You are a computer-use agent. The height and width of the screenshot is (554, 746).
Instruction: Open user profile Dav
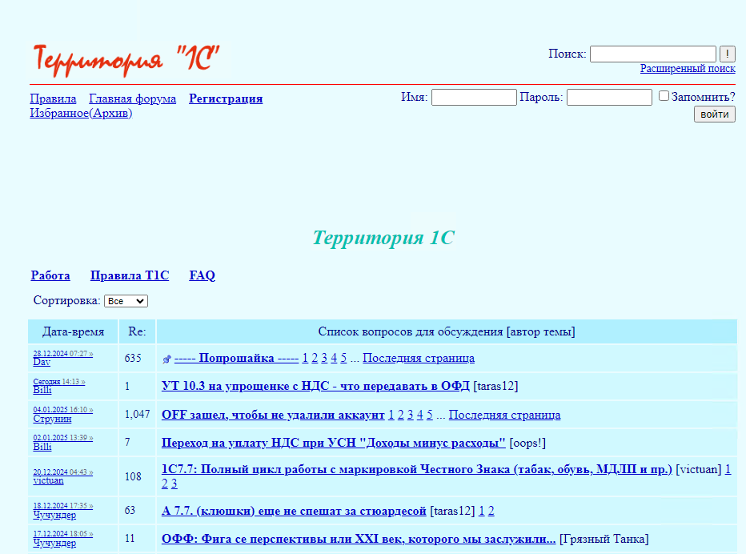tap(42, 362)
